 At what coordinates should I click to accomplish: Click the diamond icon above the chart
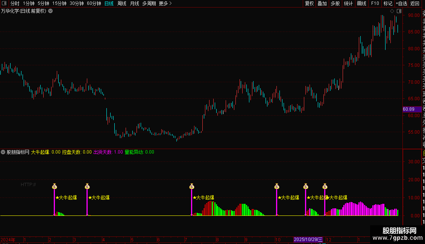pos(392,11)
